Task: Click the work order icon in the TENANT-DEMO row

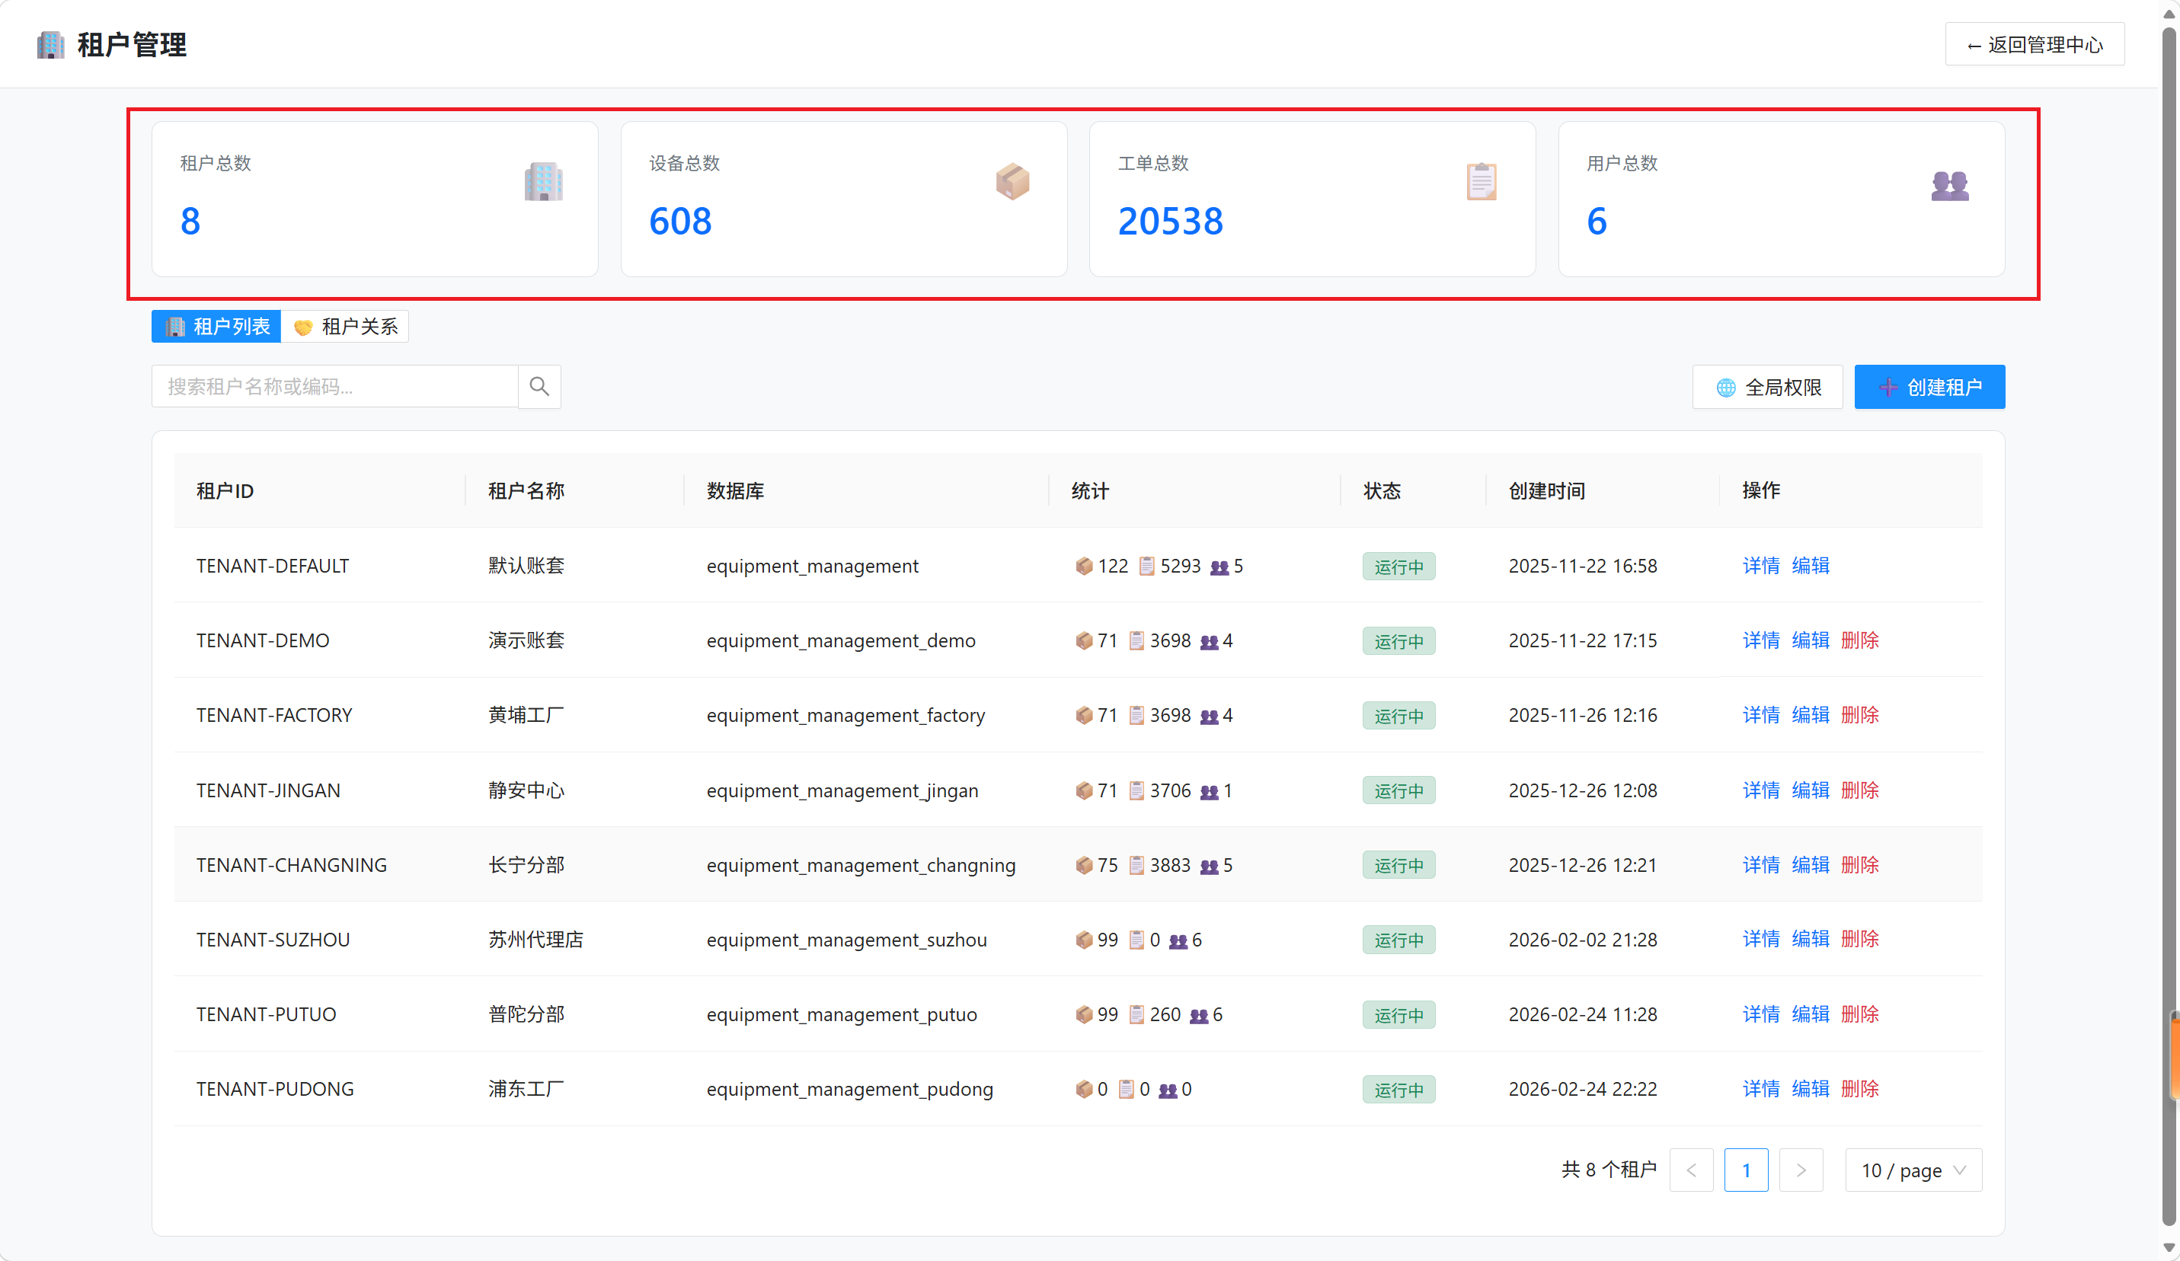Action: pyautogui.click(x=1136, y=641)
